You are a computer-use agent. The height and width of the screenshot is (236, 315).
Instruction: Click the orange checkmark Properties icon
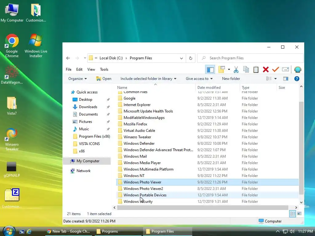275,69
